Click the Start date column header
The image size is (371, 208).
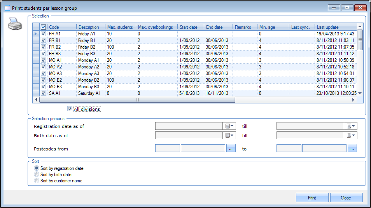click(191, 27)
